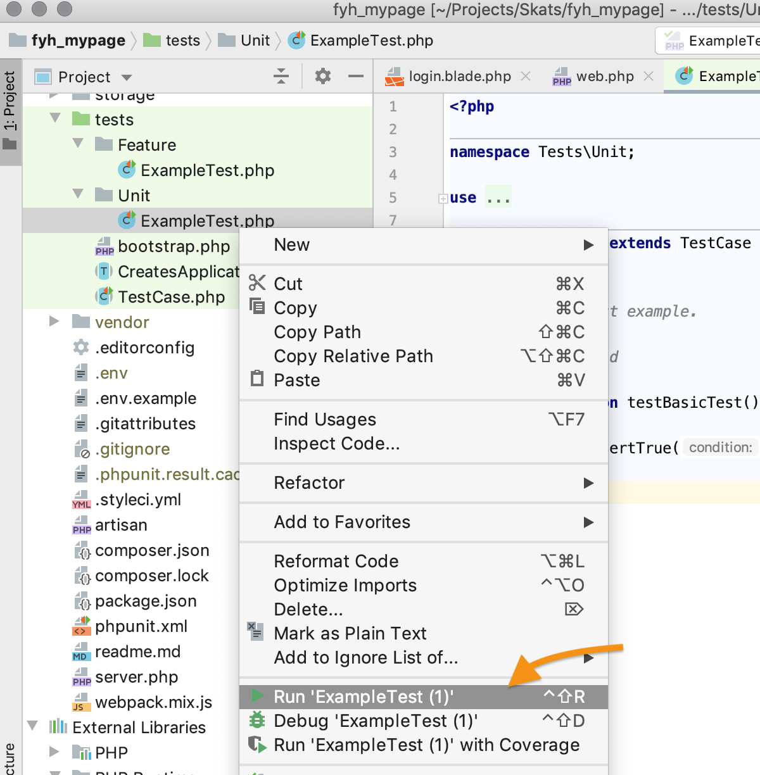Switch to web.php editor tab

605,77
